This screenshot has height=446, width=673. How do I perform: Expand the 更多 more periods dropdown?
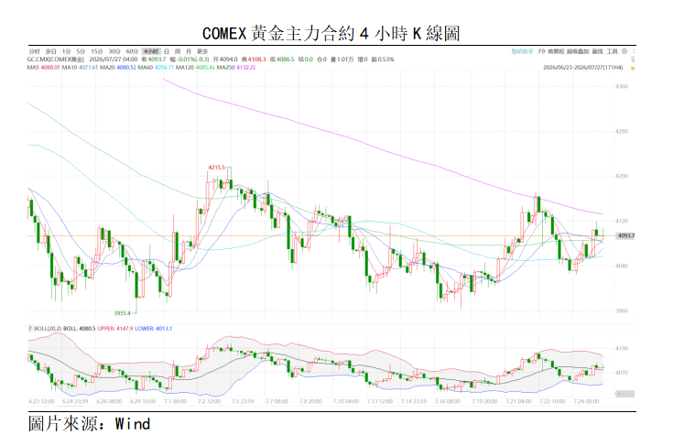(x=202, y=51)
